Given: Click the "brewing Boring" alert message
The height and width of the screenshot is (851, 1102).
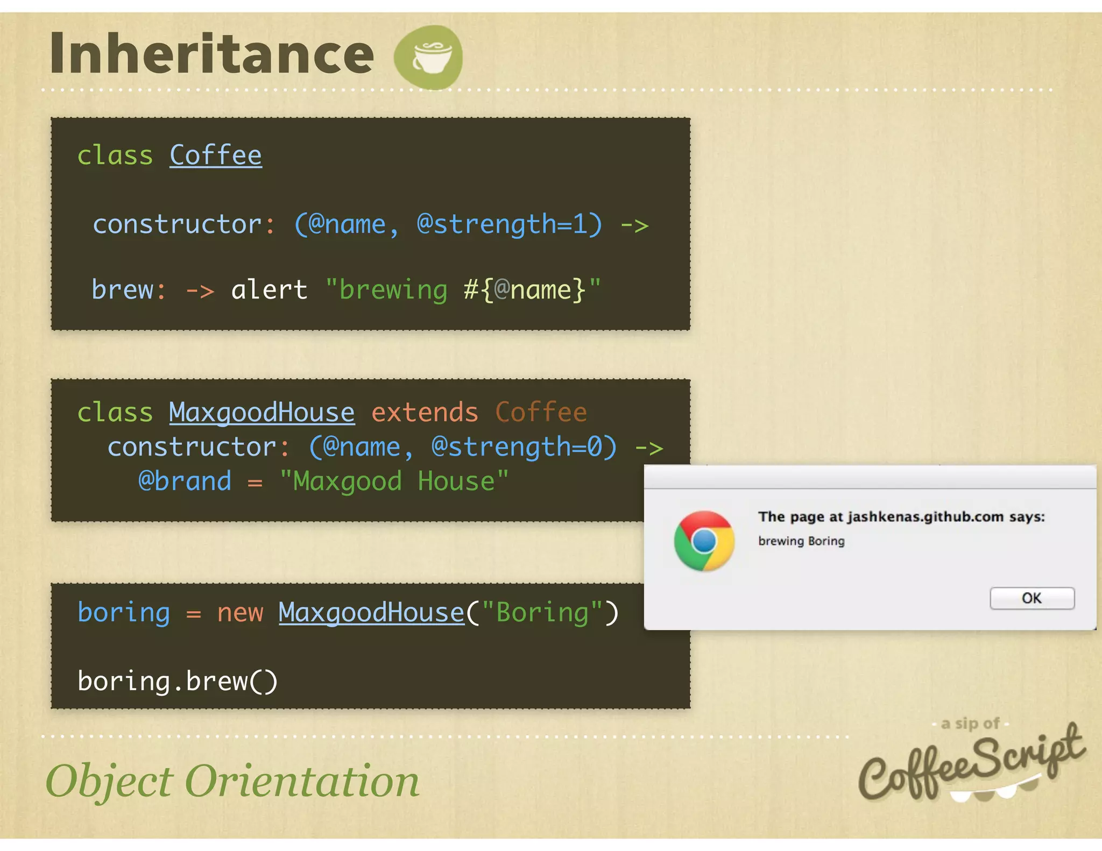Looking at the screenshot, I should tap(801, 541).
